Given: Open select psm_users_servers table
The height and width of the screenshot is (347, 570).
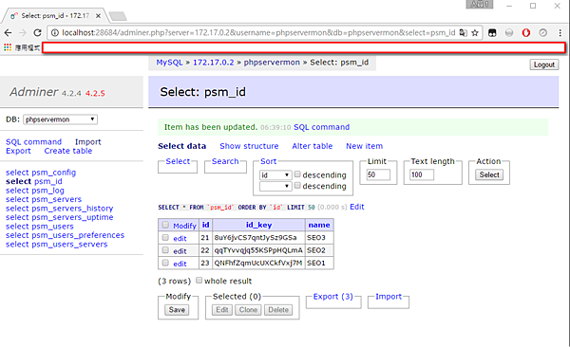Looking at the screenshot, I should (x=56, y=245).
